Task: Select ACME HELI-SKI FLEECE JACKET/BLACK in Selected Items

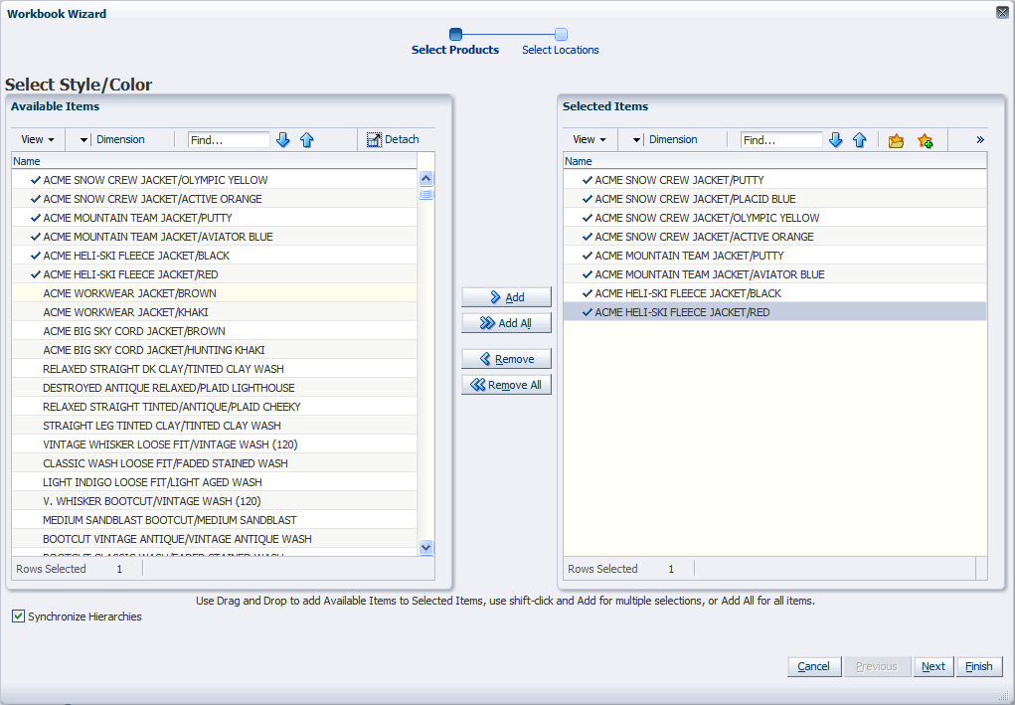Action: tap(774, 293)
